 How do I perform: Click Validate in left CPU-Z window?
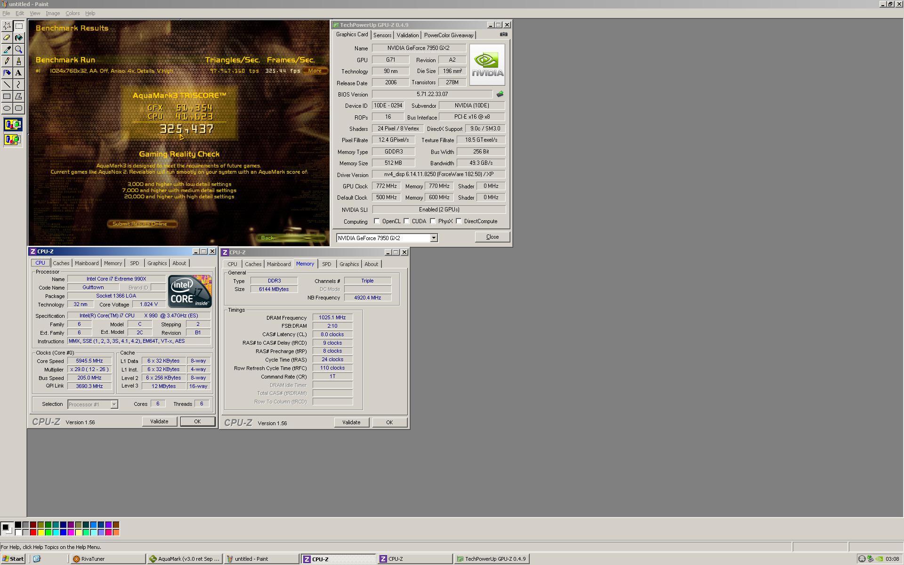click(x=159, y=421)
